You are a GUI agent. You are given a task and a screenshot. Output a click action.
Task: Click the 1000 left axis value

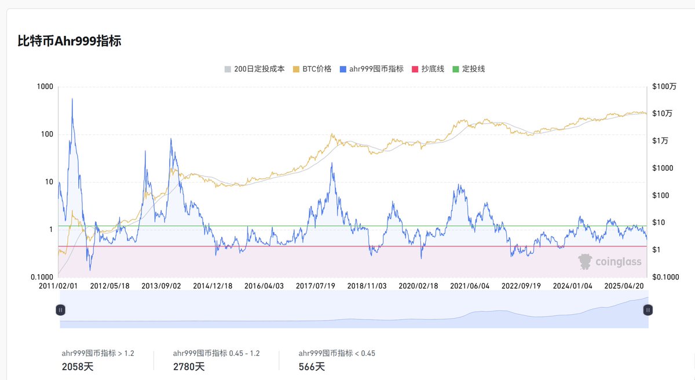tap(45, 87)
